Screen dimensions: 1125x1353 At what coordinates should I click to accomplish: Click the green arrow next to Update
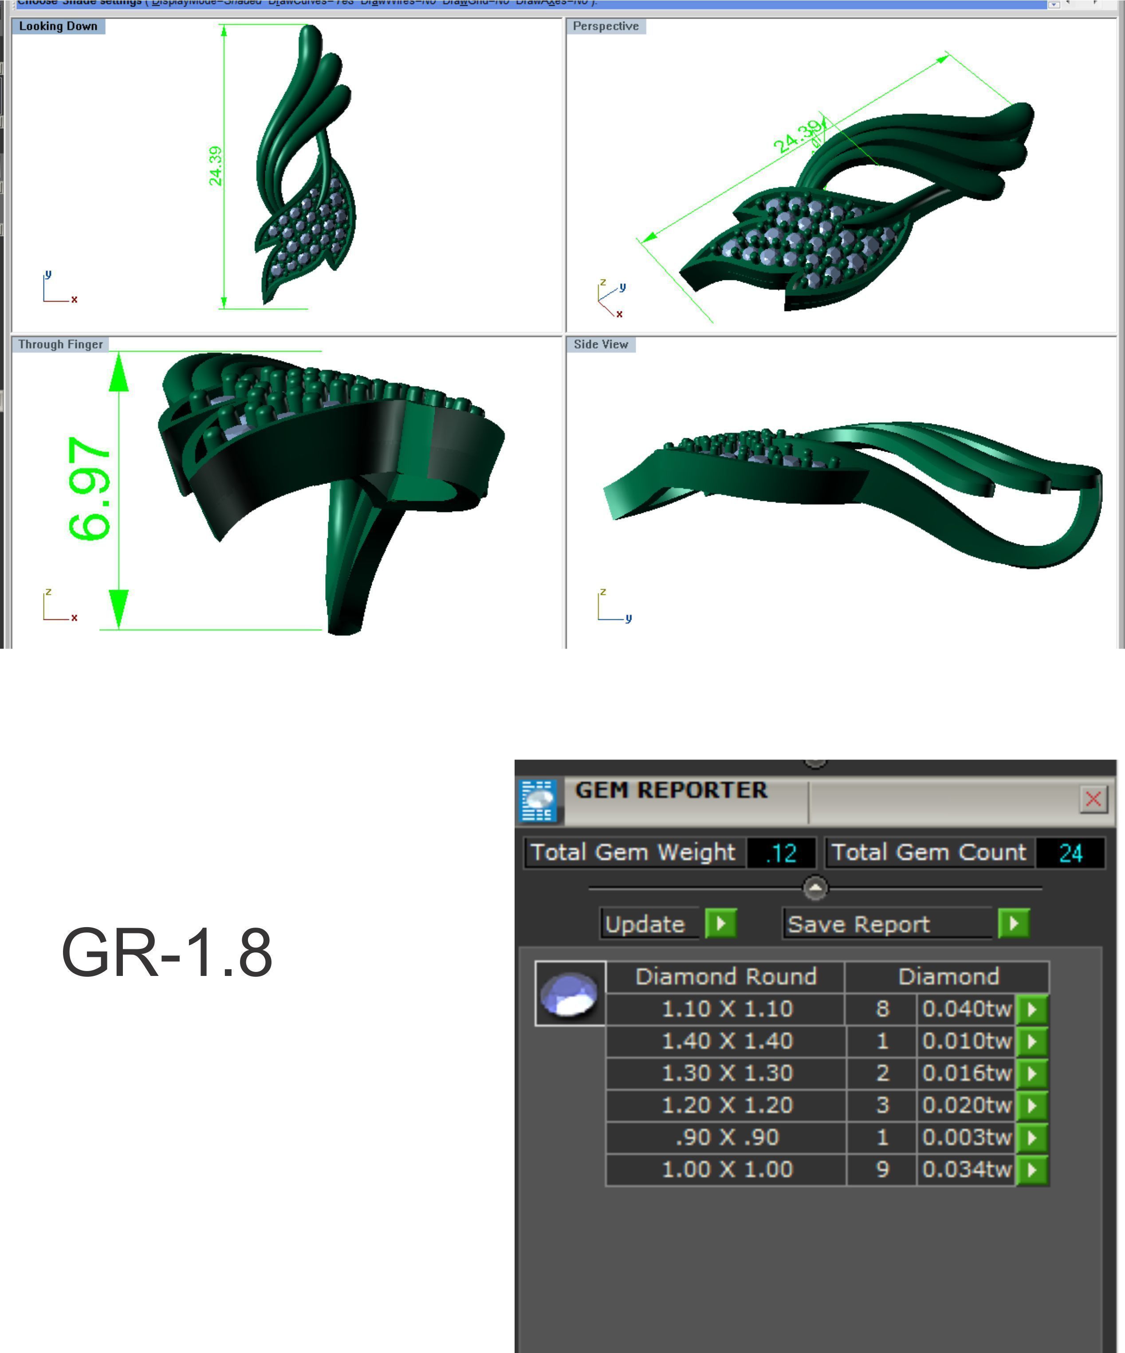tap(721, 923)
